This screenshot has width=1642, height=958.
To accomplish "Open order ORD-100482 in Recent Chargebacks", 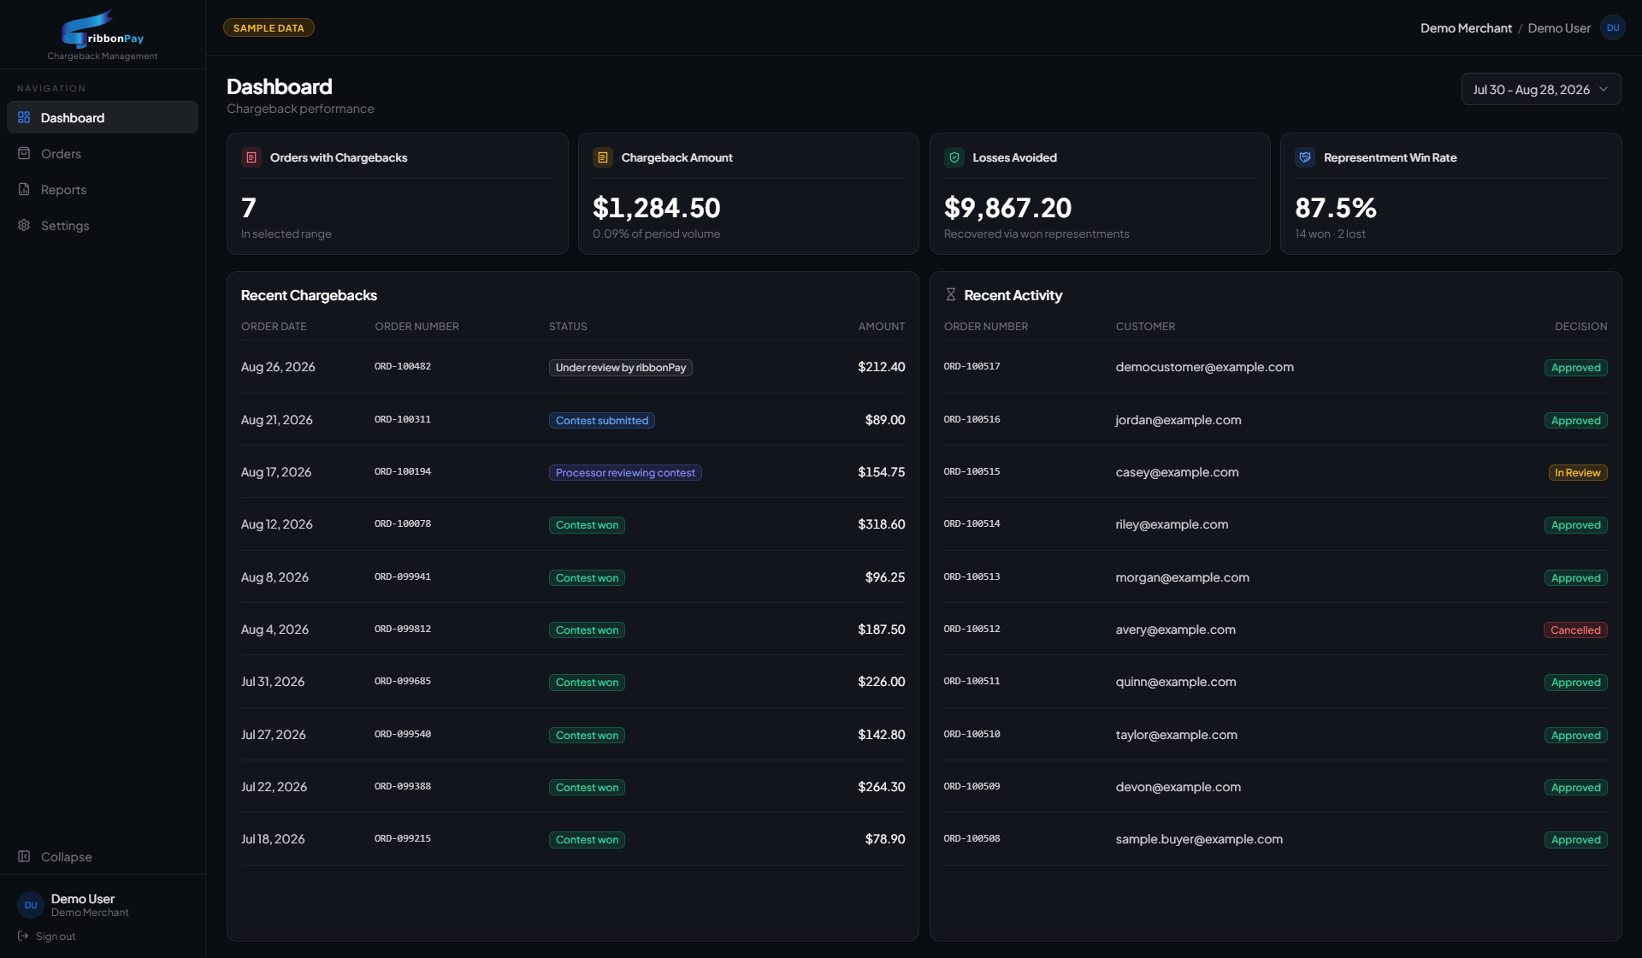I will click(x=403, y=367).
